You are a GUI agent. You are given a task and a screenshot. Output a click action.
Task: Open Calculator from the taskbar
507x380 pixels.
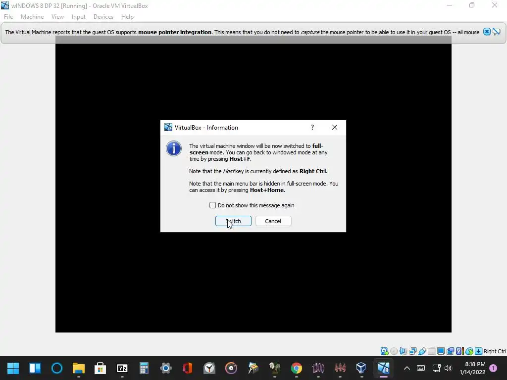tap(144, 368)
